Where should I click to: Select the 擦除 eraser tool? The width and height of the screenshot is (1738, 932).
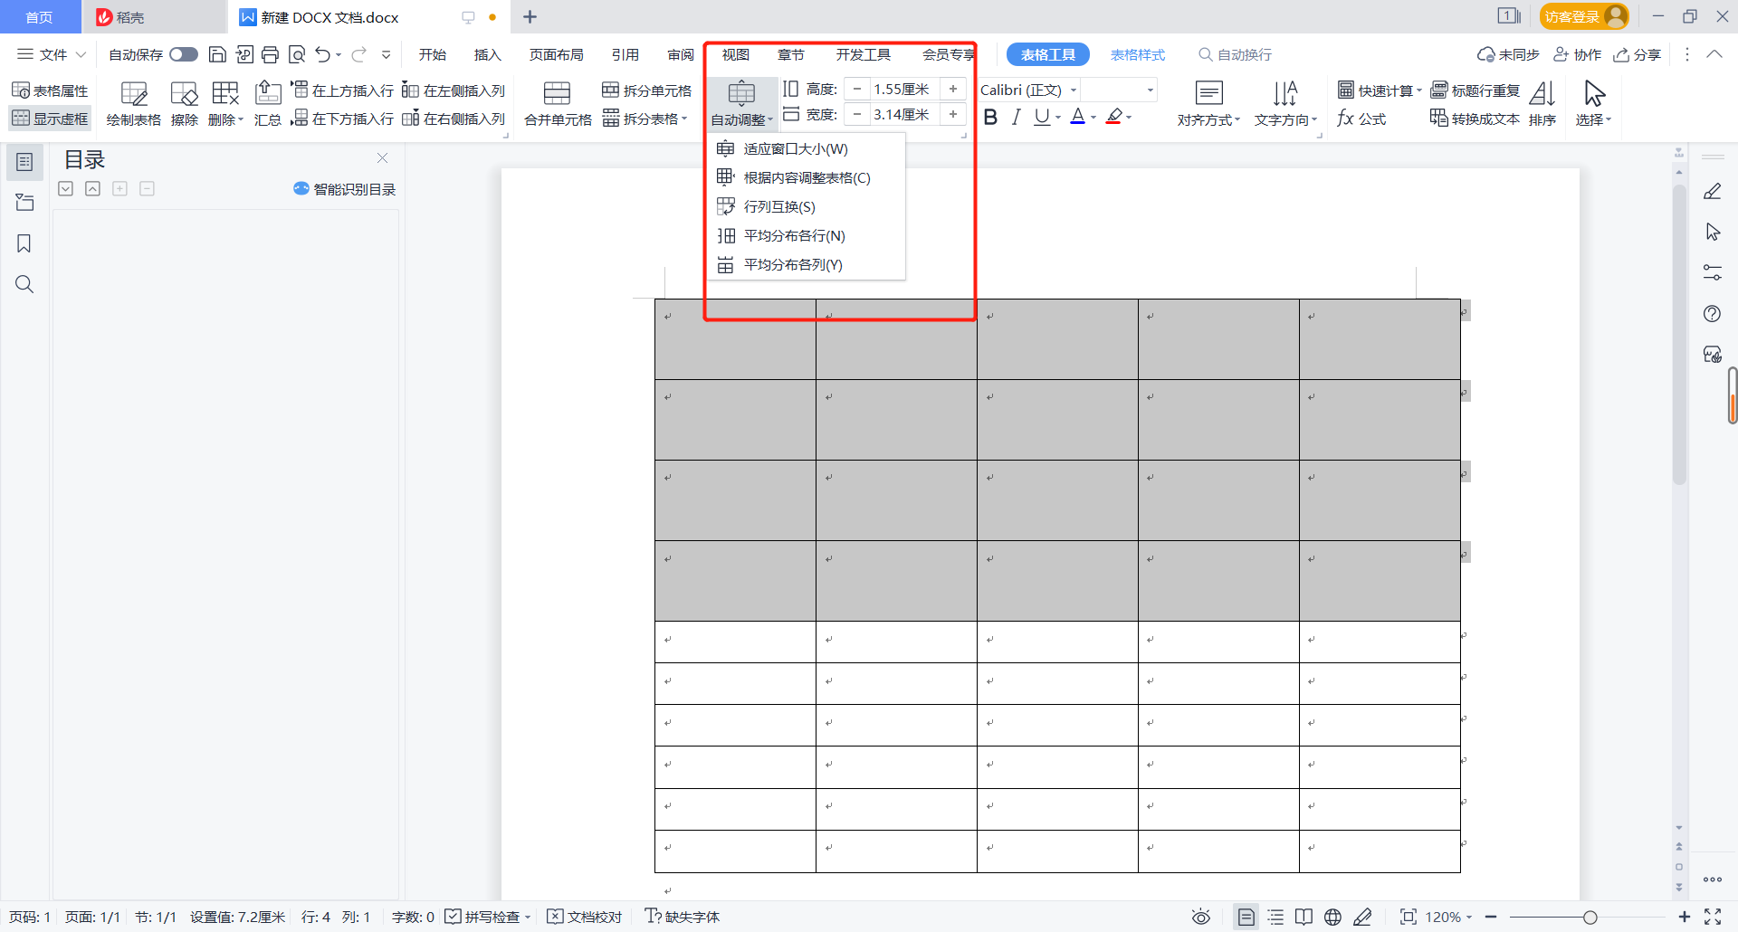(184, 104)
